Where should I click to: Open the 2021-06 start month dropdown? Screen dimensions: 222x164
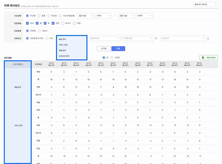85,16
